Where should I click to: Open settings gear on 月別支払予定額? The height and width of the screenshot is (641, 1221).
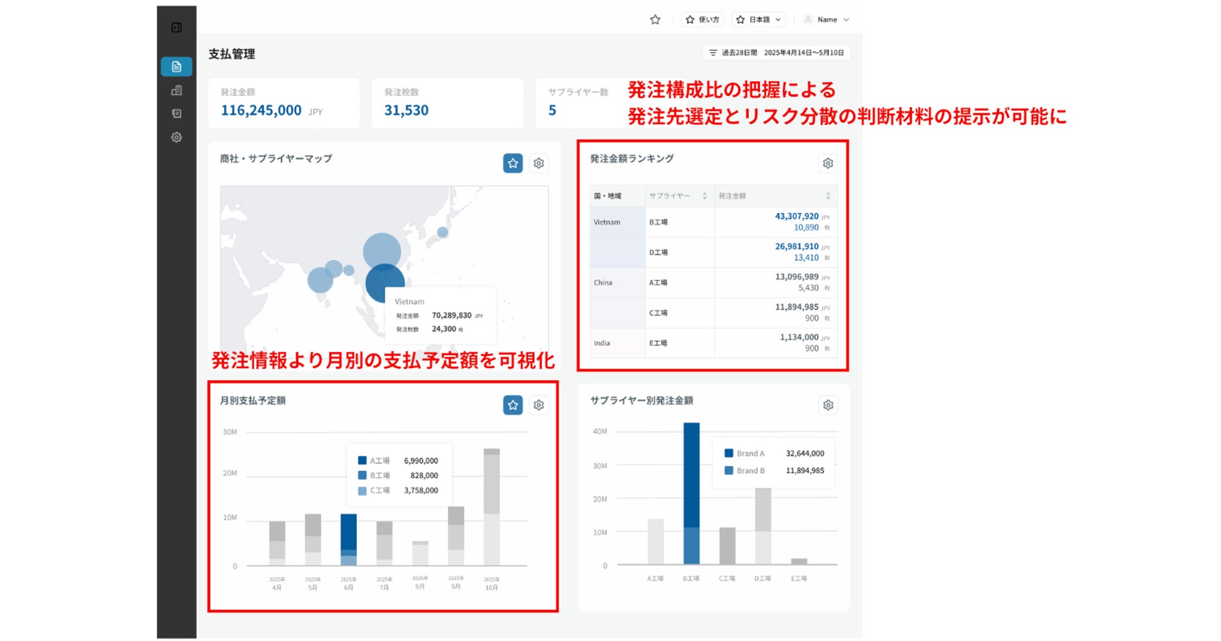pyautogui.click(x=538, y=405)
